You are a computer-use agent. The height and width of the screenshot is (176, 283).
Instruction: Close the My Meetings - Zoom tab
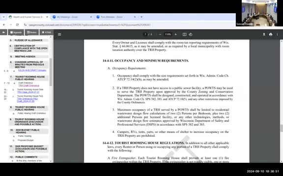click(x=91, y=17)
